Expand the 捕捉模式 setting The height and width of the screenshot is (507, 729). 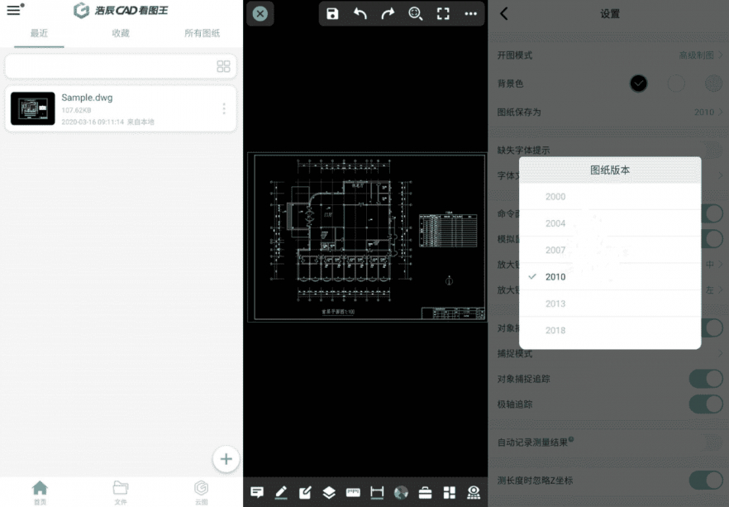coord(607,353)
